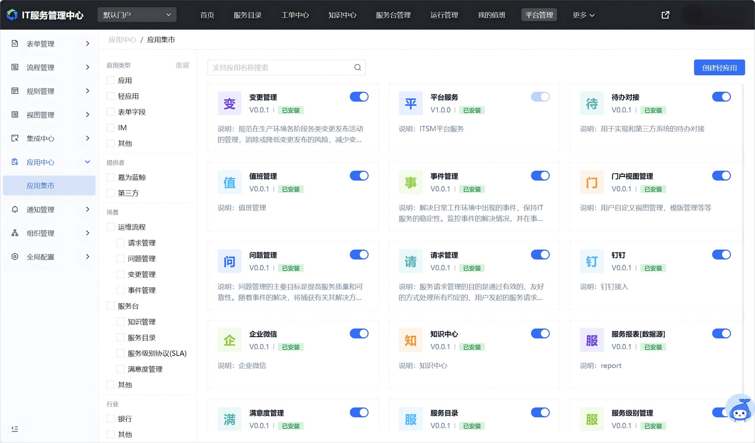755x443 pixels.
Task: Click the 变更管理 app icon
Action: (x=230, y=103)
